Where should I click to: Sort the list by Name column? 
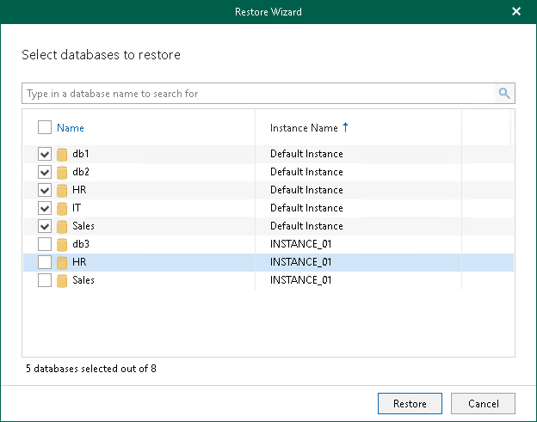[x=71, y=128]
